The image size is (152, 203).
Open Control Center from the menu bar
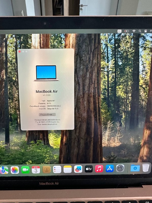click(146, 31)
